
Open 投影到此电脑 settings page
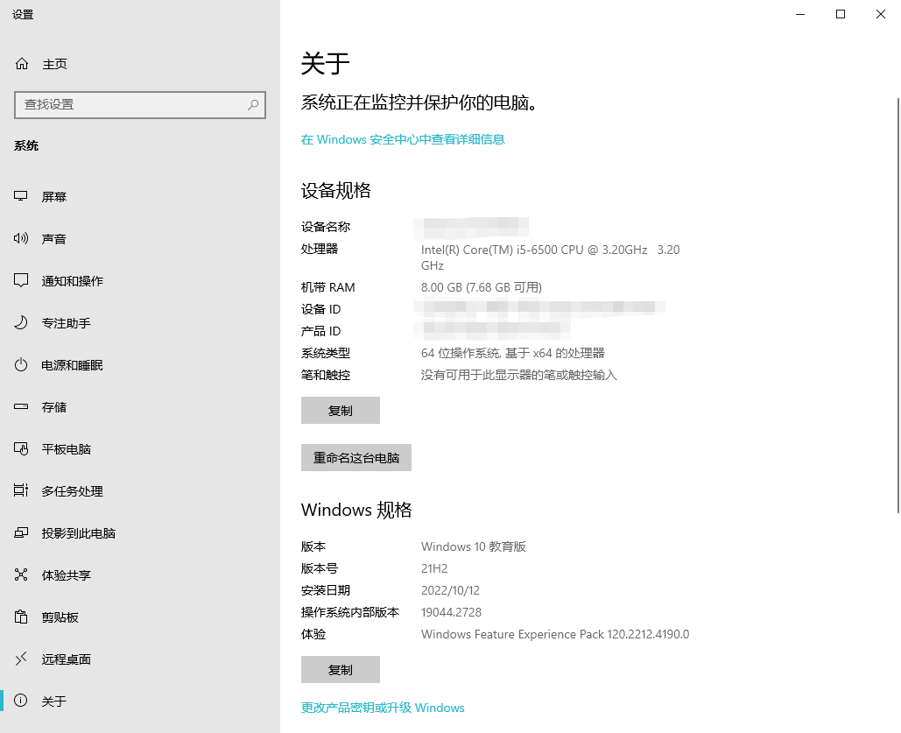tap(139, 533)
